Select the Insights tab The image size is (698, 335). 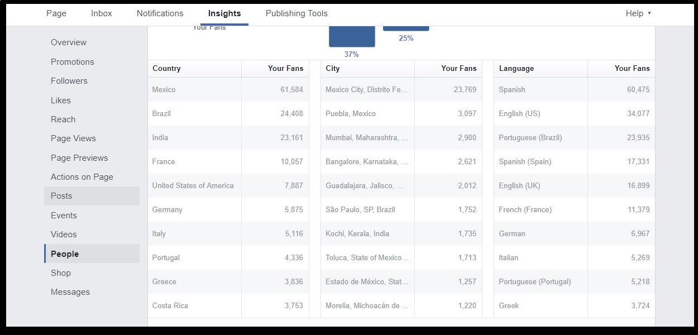(x=224, y=13)
